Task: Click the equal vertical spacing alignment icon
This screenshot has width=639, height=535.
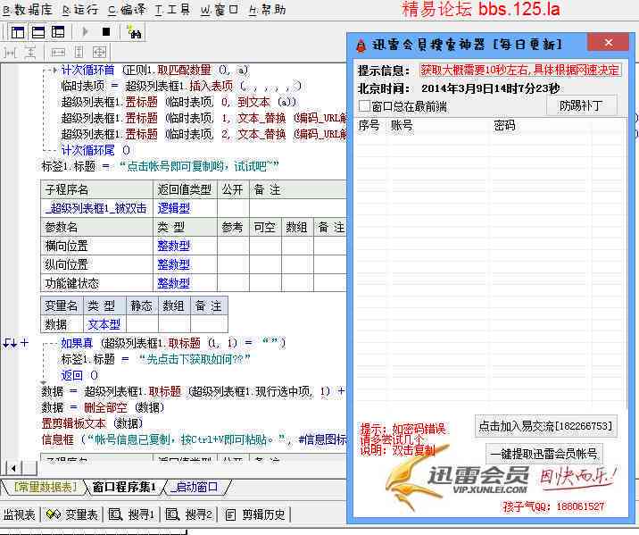Action: point(29,52)
